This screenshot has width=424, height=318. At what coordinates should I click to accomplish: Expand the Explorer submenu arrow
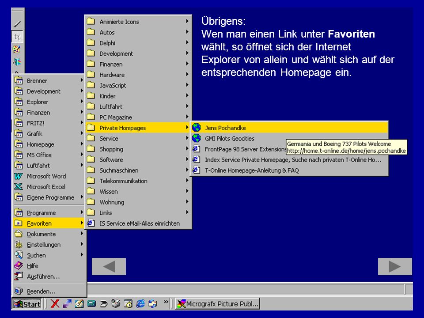81,102
